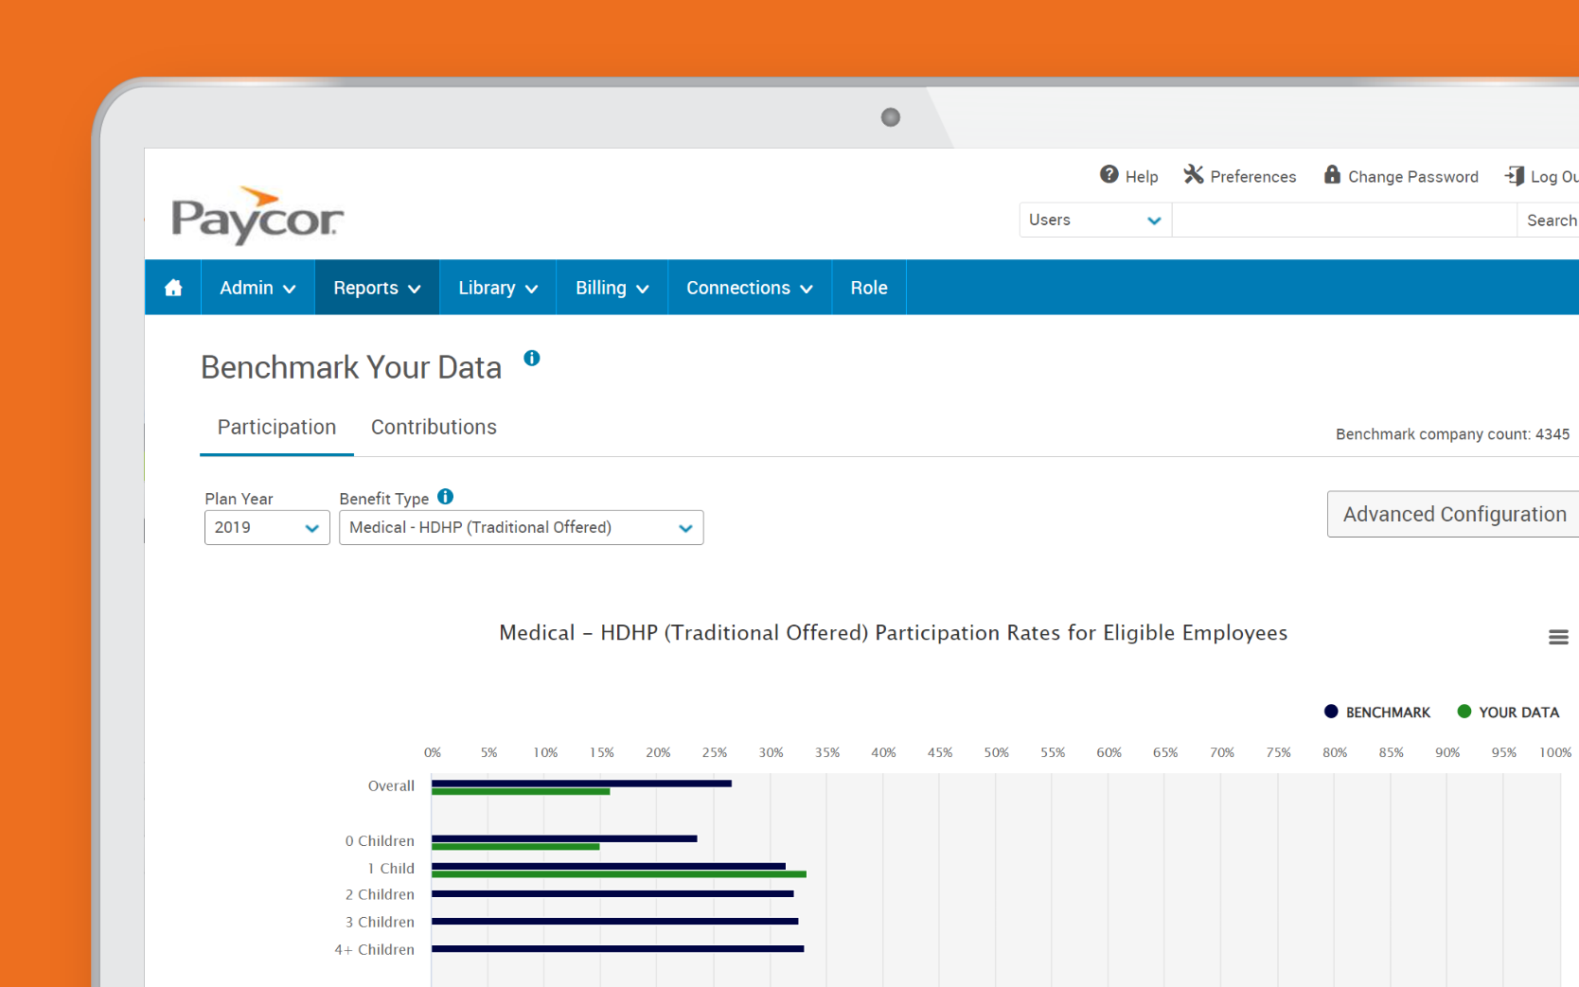Go to the Home icon in navbar
The image size is (1579, 987).
[173, 288]
